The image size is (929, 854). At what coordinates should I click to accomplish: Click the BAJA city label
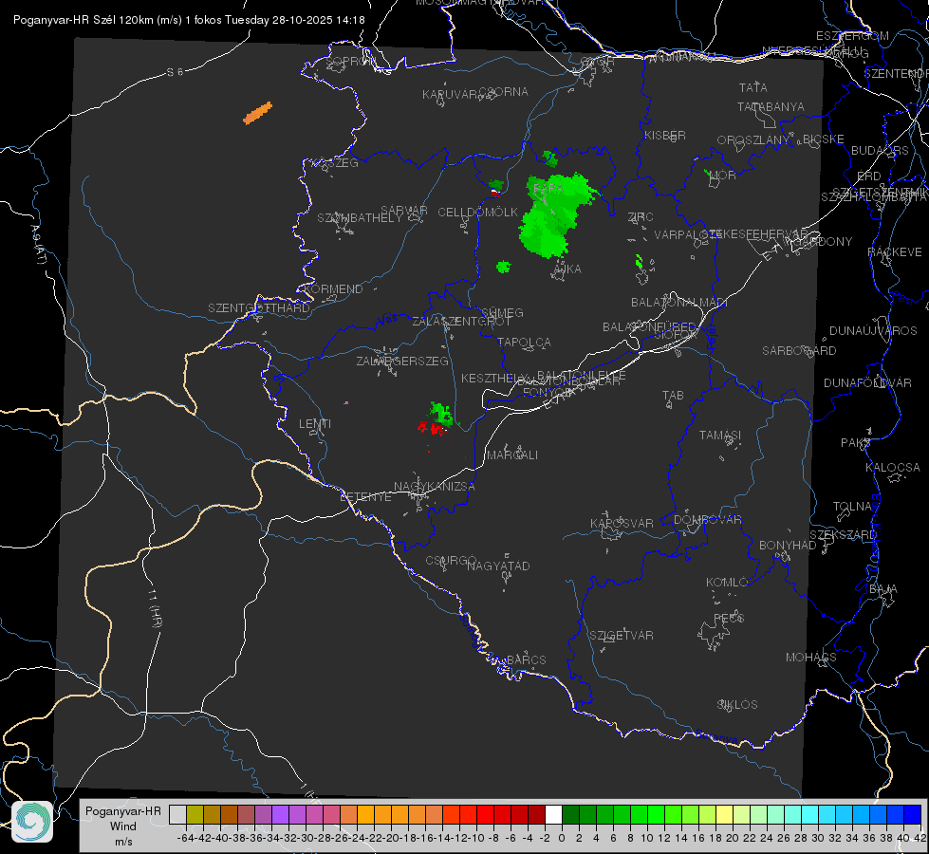tap(883, 588)
